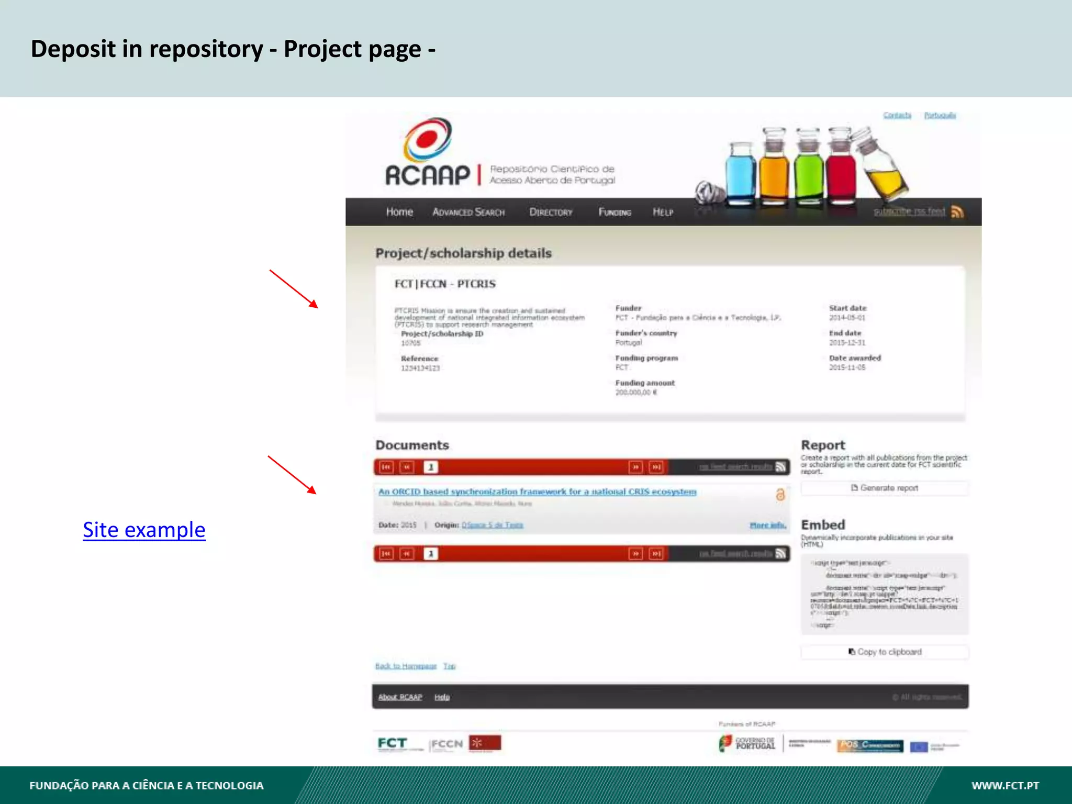
Task: Click the FCCN footer logo
Action: point(446,745)
